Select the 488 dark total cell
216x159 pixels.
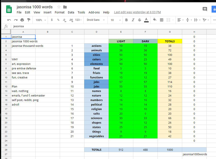pyautogui.click(x=145, y=150)
